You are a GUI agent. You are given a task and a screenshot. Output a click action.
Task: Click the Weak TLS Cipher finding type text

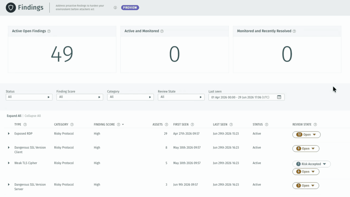(26, 163)
